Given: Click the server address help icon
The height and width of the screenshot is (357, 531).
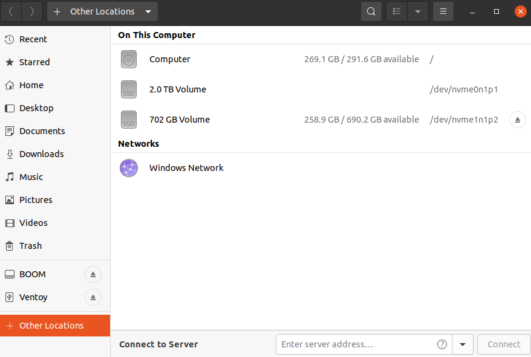Looking at the screenshot, I should tap(442, 344).
